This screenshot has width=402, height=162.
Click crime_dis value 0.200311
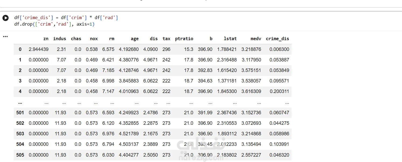coord(279,91)
